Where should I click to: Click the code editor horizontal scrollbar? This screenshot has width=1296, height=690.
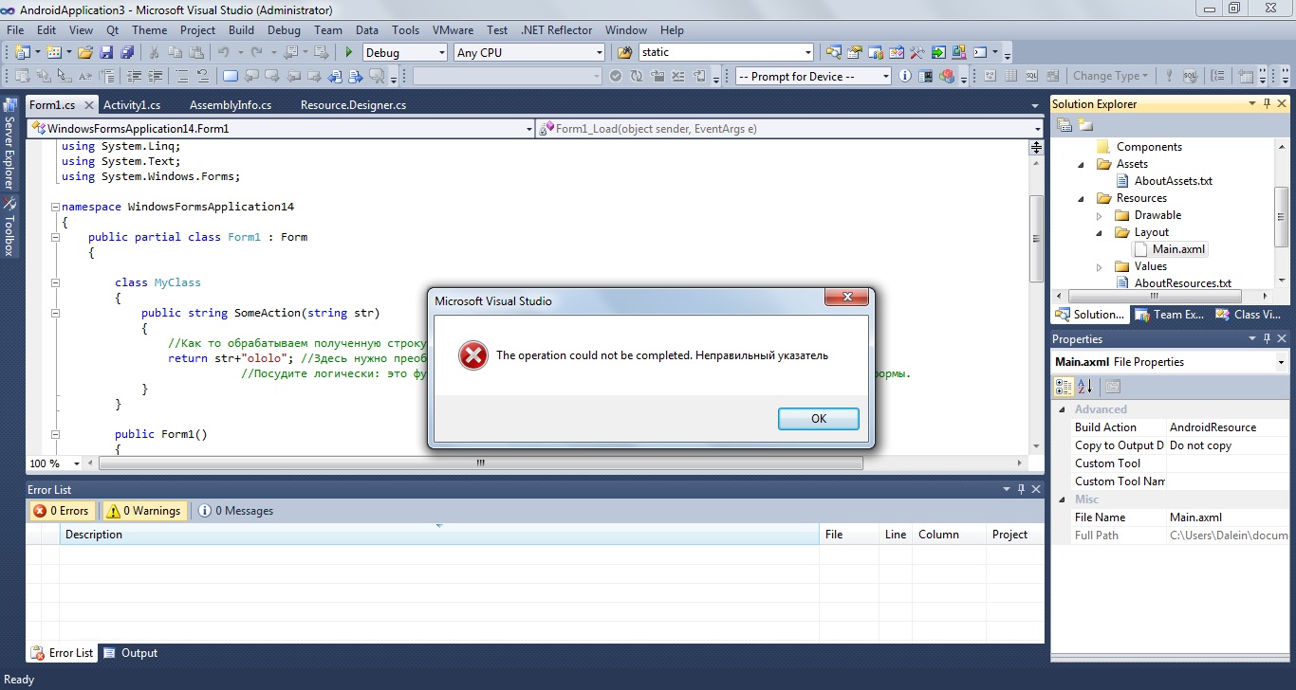[x=480, y=463]
